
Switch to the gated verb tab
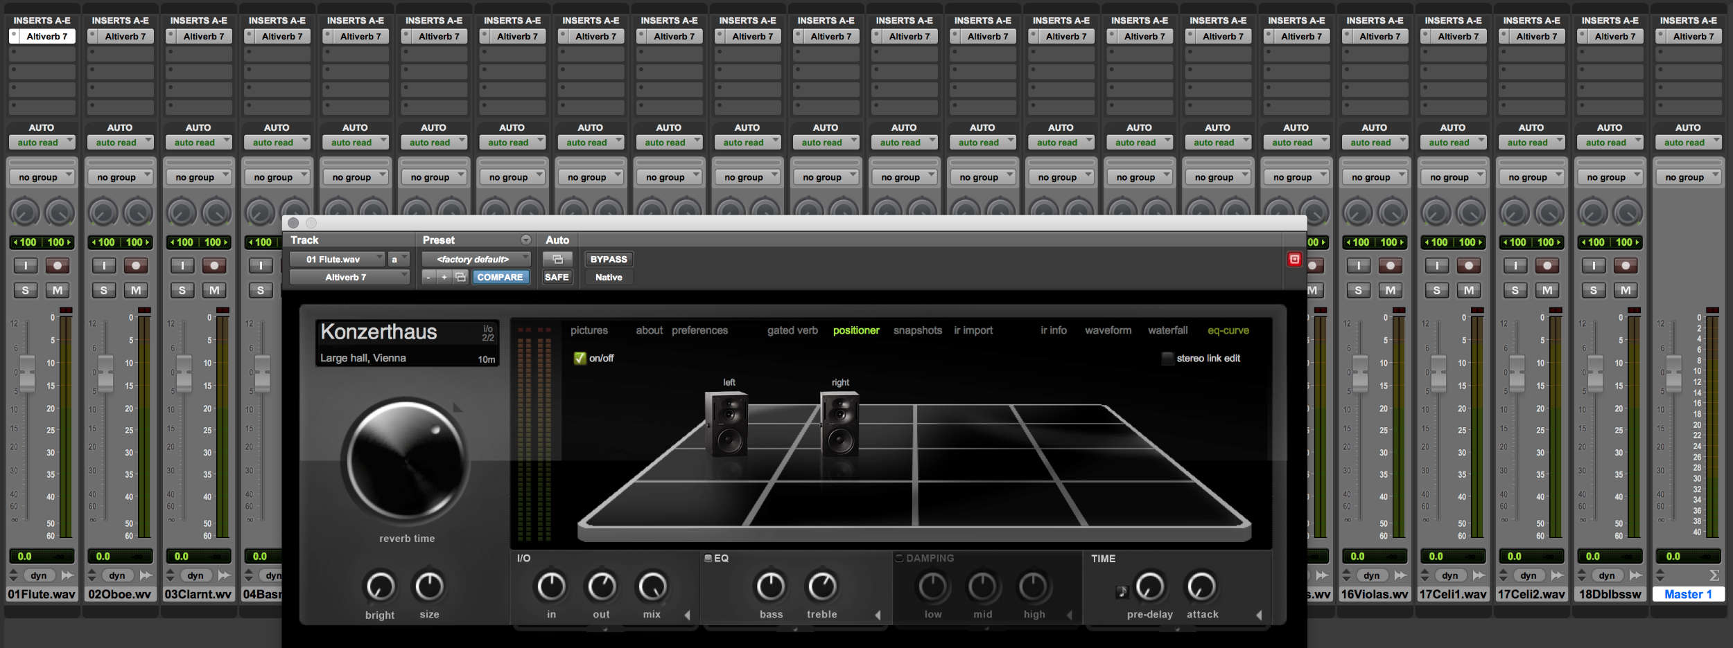point(792,330)
